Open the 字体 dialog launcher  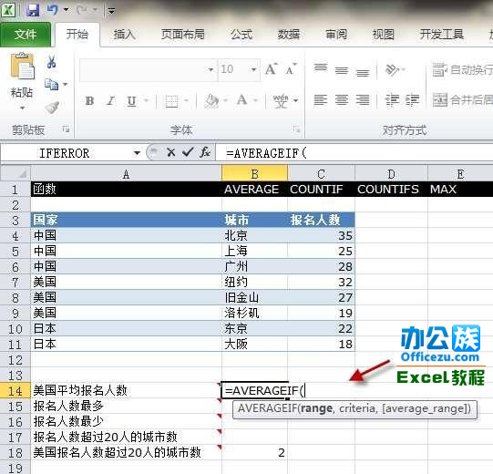point(296,129)
